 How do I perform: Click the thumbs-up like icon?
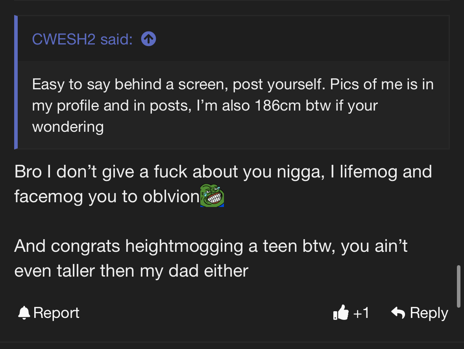click(x=341, y=313)
